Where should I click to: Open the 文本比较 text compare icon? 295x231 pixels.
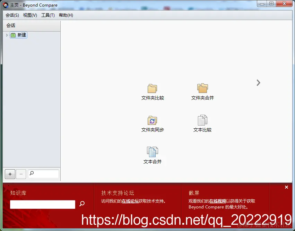tap(202, 120)
